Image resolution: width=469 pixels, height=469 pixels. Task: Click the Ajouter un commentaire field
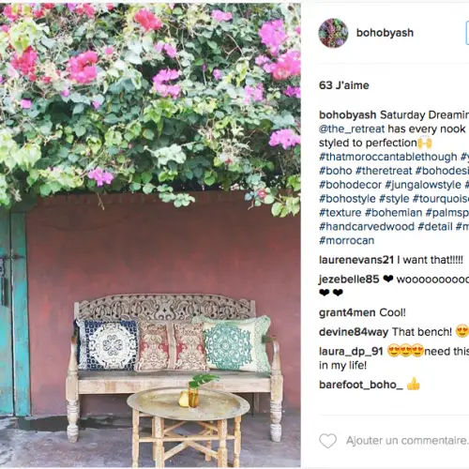tap(407, 441)
